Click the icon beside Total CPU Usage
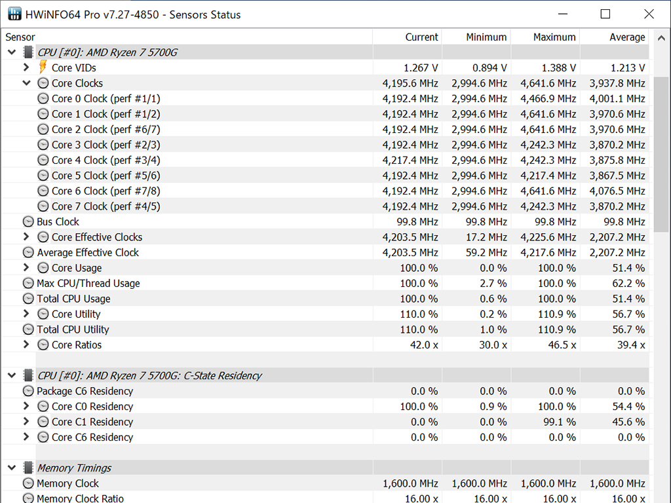Viewport: 671px width, 503px height. (28, 299)
